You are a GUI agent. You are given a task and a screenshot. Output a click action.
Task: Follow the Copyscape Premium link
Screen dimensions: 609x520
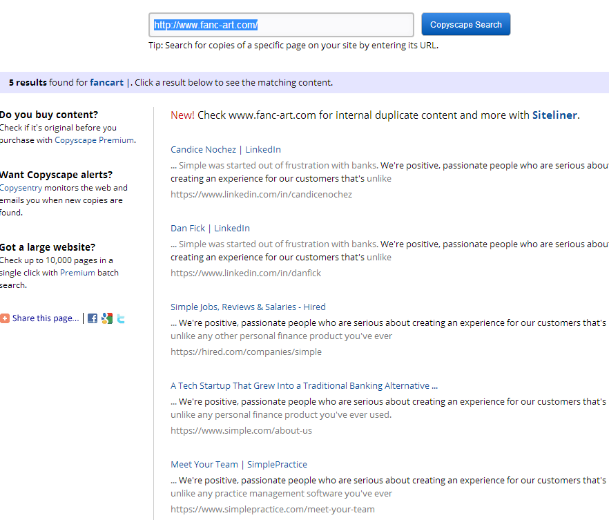[95, 140]
